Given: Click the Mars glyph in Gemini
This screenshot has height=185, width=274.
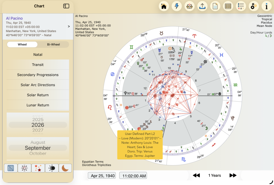Looking at the screenshot, I should (x=142, y=60).
